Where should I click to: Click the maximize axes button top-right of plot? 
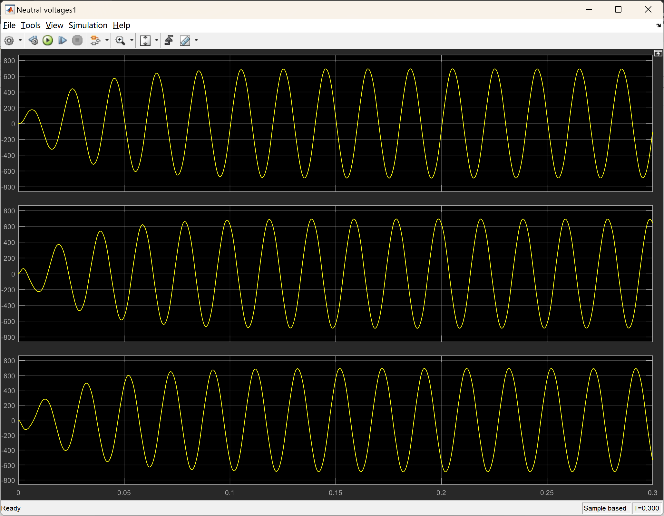click(658, 54)
